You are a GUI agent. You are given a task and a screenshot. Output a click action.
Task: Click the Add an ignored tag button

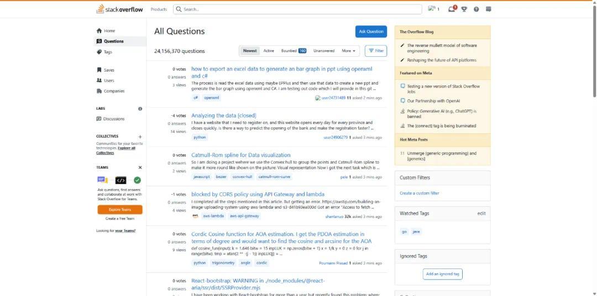coord(442,274)
